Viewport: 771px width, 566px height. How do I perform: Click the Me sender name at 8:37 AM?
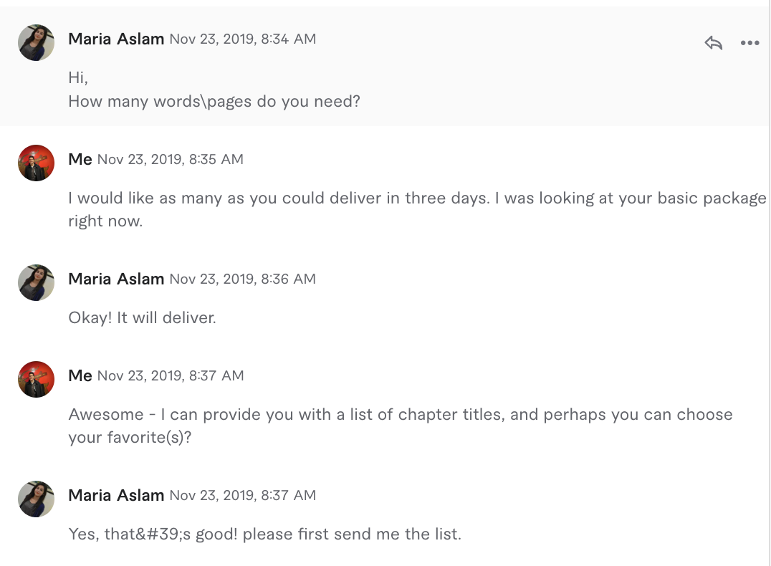(80, 376)
